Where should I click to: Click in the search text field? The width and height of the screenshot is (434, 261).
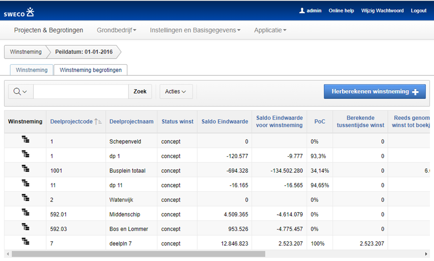point(81,91)
